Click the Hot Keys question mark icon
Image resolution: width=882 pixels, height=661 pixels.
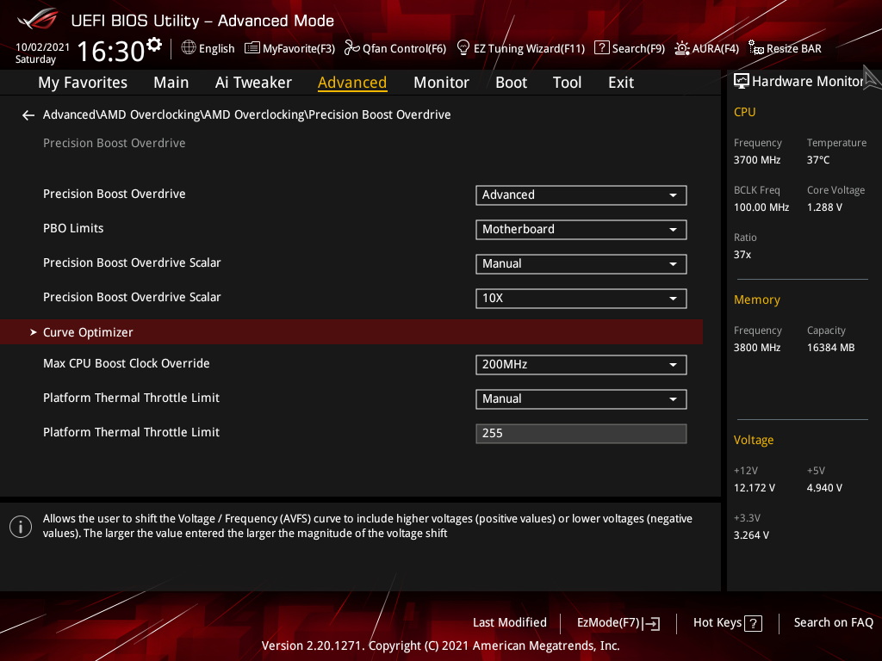tap(753, 623)
